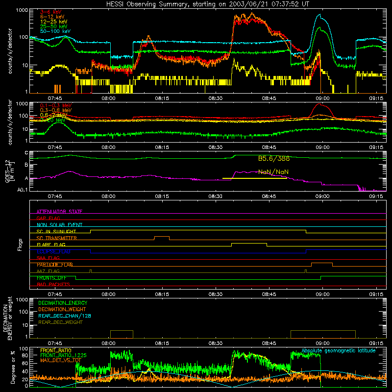Click the 09:00 tick label under the top panel

click(x=322, y=98)
